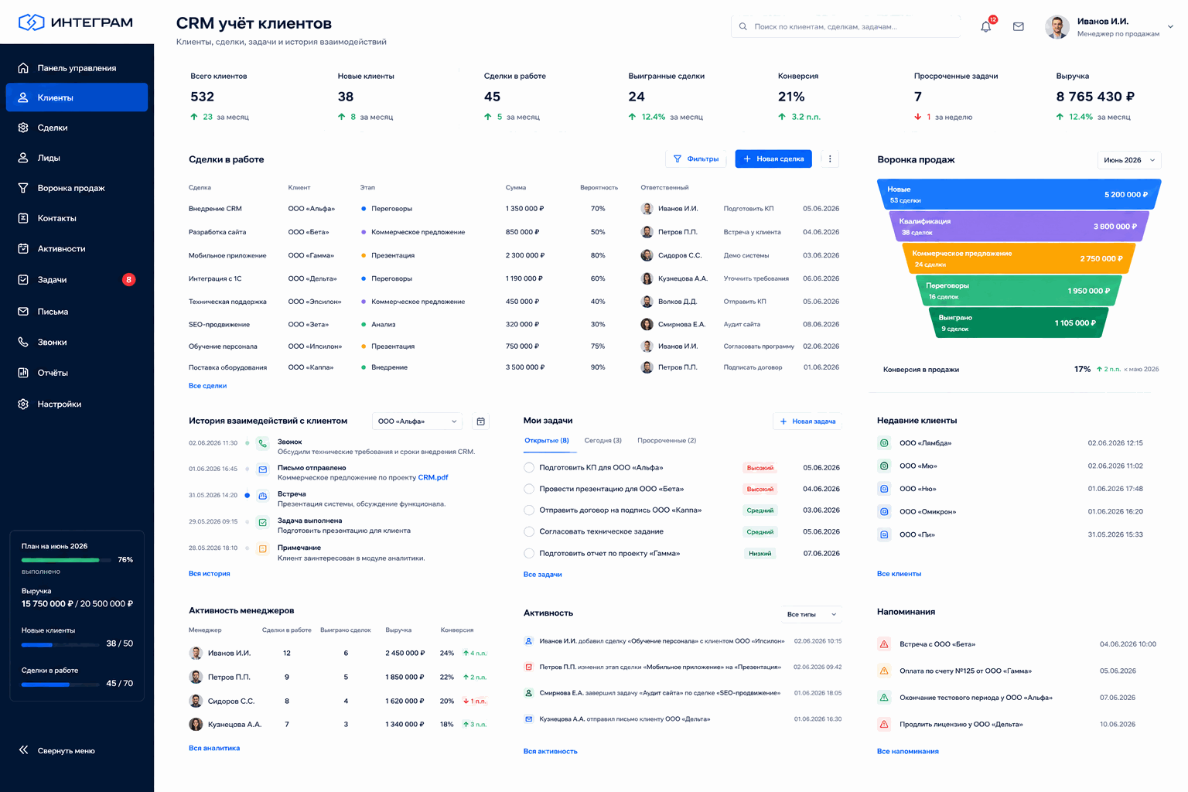Open the Внедрение CRM deal row
This screenshot has height=792, width=1188.
tap(514, 209)
